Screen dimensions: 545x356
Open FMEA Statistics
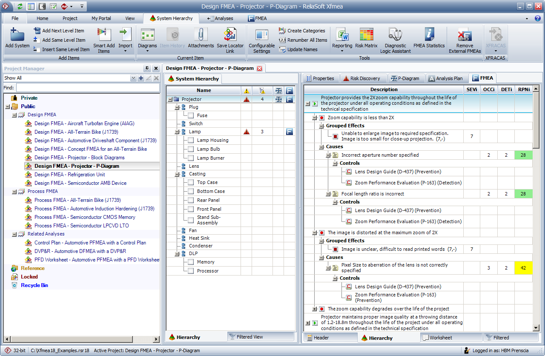point(429,35)
